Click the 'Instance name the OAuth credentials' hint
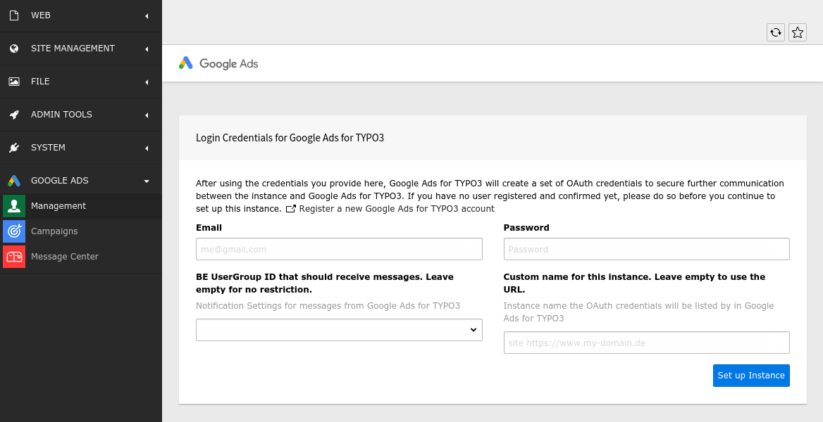This screenshot has width=823, height=422. (x=639, y=312)
